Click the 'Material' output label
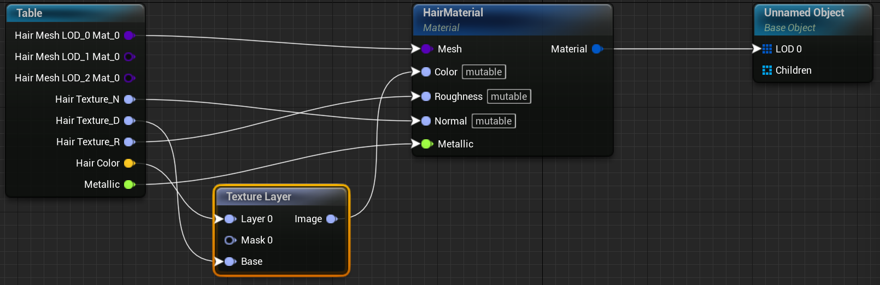Image resolution: width=880 pixels, height=285 pixels. 569,49
